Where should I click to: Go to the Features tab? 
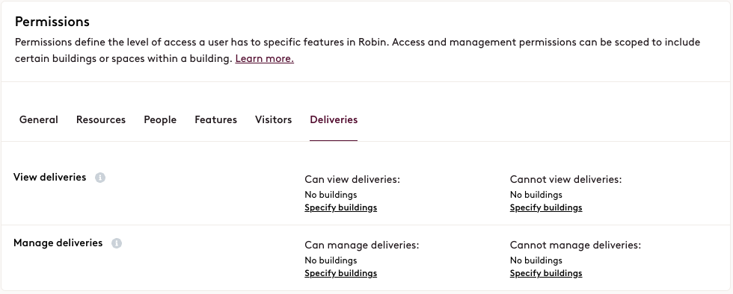216,120
